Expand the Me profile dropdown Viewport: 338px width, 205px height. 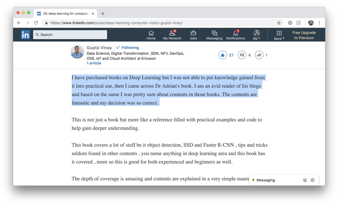click(x=257, y=35)
